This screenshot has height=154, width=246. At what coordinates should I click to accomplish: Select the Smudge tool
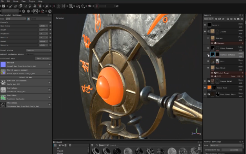pyautogui.click(x=30, y=6)
